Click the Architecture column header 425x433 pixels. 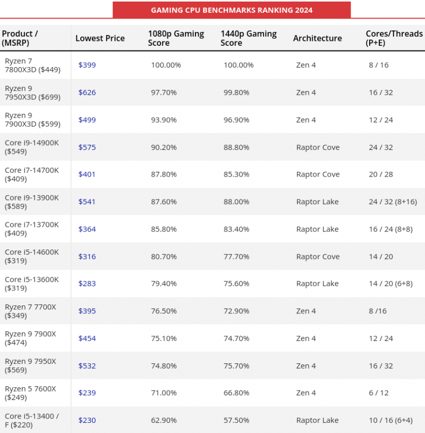pos(317,38)
